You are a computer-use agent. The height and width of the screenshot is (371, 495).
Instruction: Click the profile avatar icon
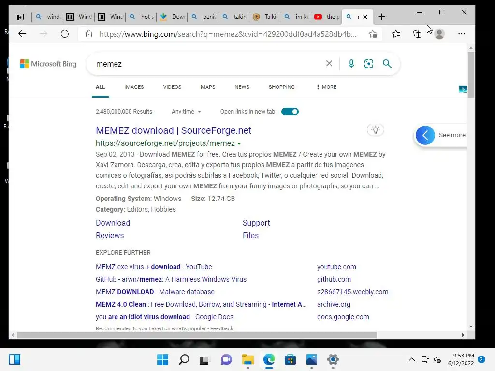(x=439, y=34)
